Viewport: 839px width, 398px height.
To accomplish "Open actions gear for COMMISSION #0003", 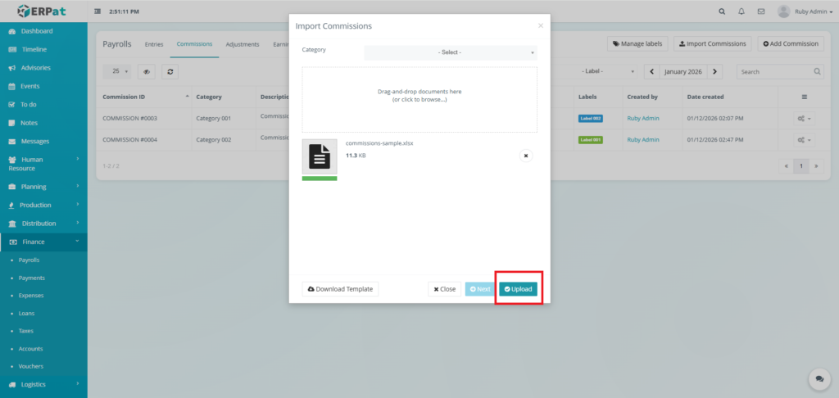I will pos(805,119).
